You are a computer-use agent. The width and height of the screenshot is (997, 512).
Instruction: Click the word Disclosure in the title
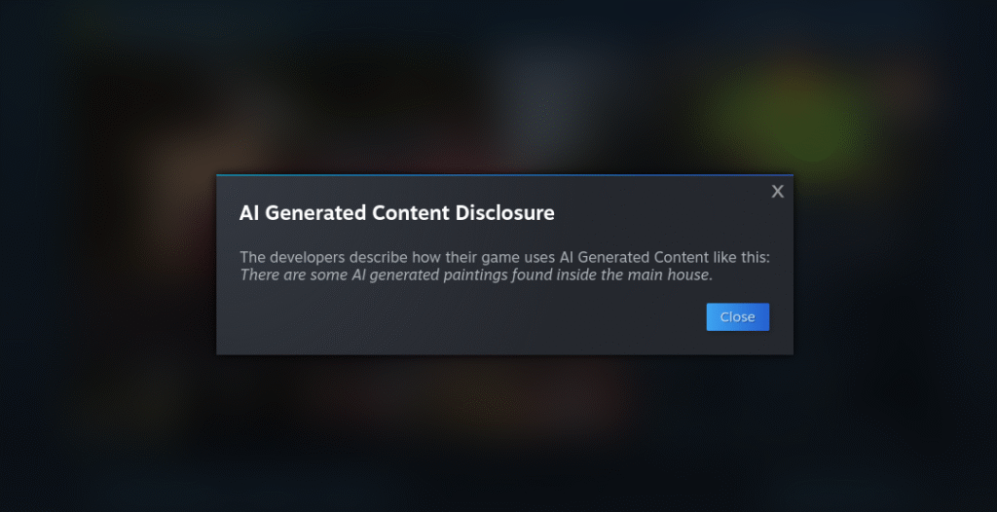pyautogui.click(x=505, y=213)
